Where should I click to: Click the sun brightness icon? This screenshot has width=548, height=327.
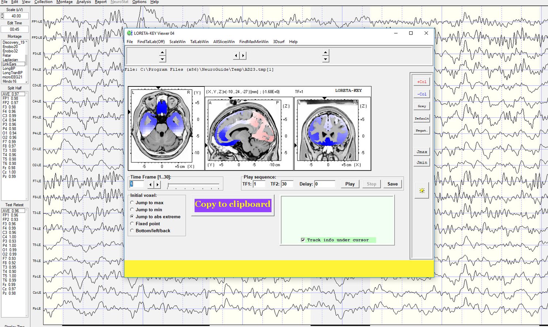(x=421, y=190)
